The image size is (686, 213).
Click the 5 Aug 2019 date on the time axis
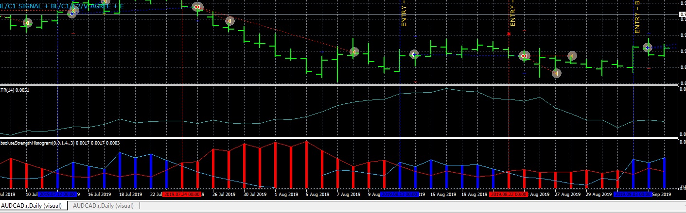(x=318, y=195)
